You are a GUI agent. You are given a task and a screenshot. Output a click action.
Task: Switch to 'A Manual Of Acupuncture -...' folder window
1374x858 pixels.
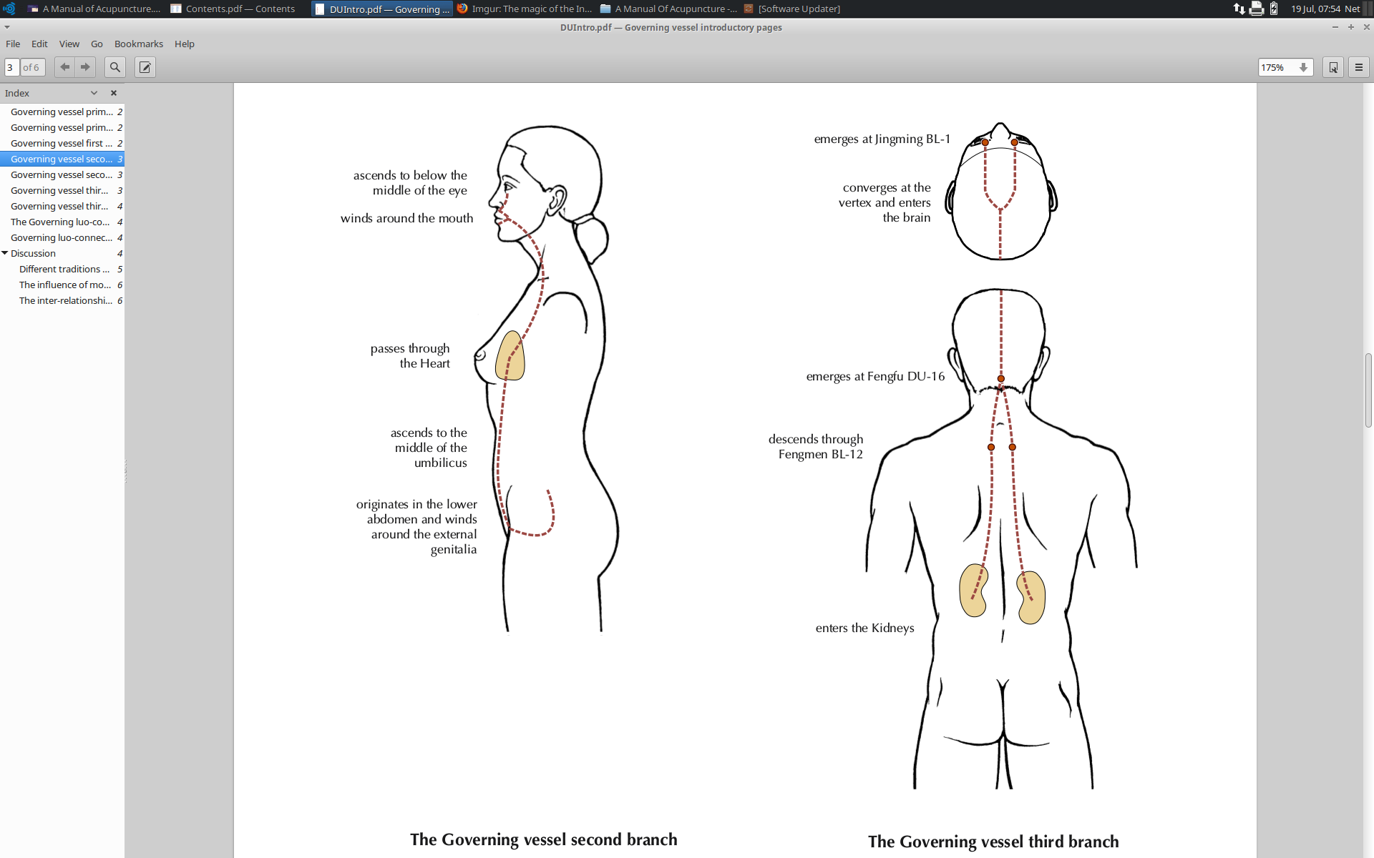point(668,9)
